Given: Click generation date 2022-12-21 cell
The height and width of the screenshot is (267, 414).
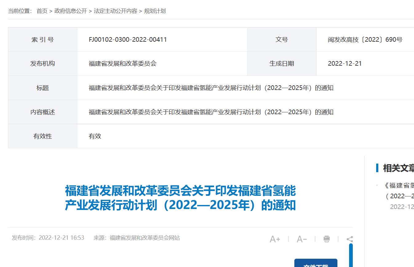Looking at the screenshot, I should pos(344,64).
